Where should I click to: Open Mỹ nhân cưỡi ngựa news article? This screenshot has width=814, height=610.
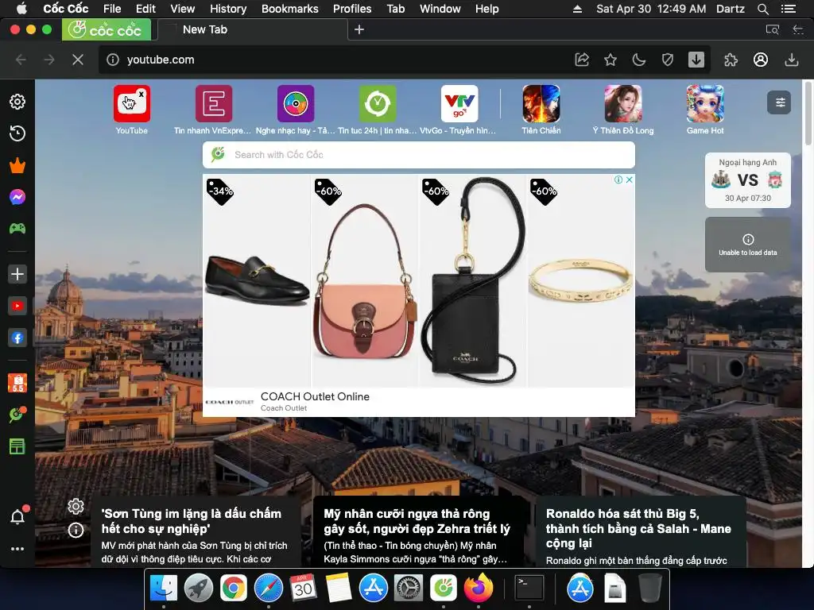[x=418, y=533]
